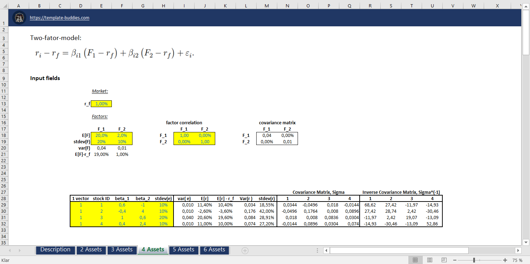Viewport: 530px width, 264px height.
Task: Select Page Layout view icon
Action: click(429, 260)
